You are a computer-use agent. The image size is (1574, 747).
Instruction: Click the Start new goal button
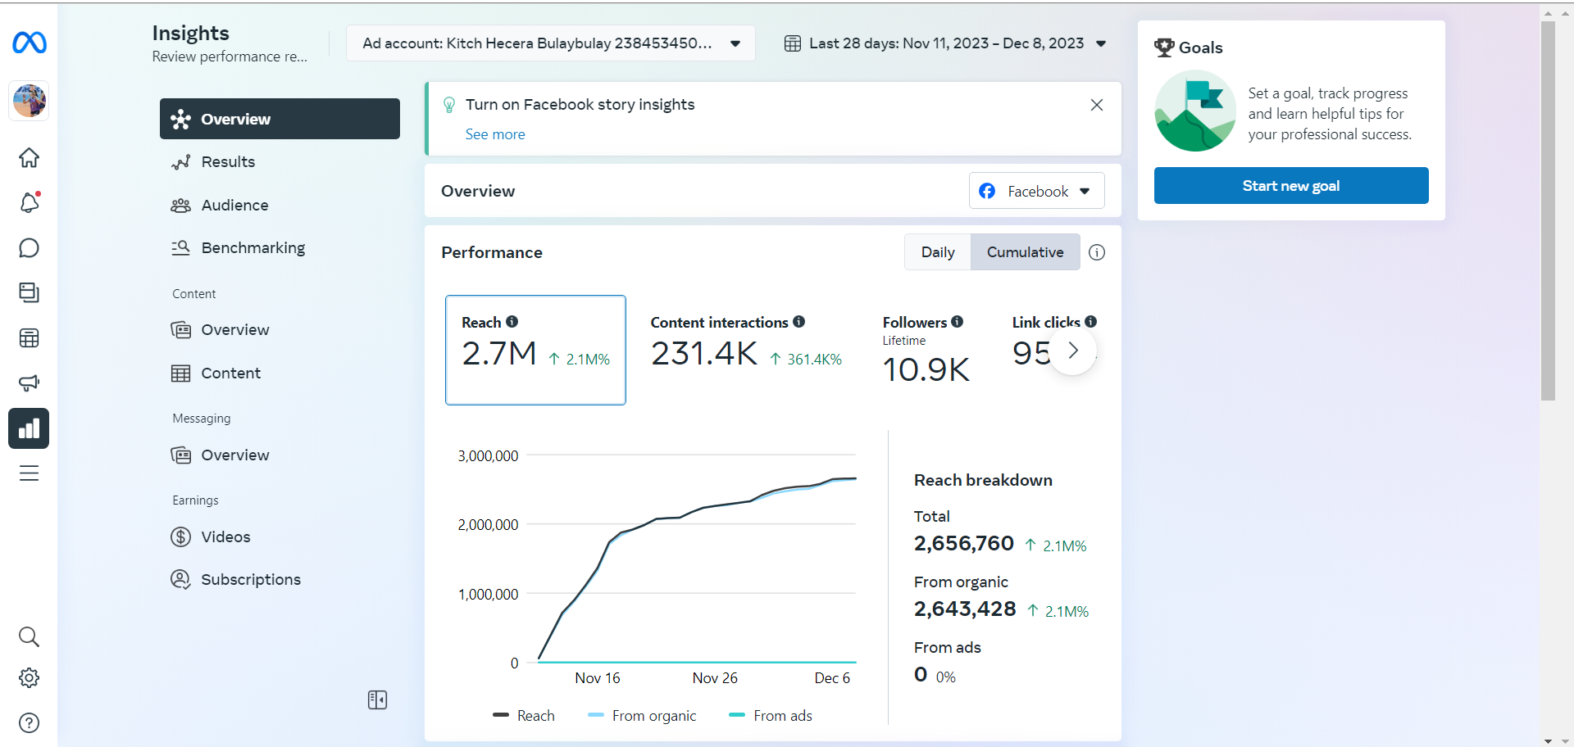pos(1290,186)
